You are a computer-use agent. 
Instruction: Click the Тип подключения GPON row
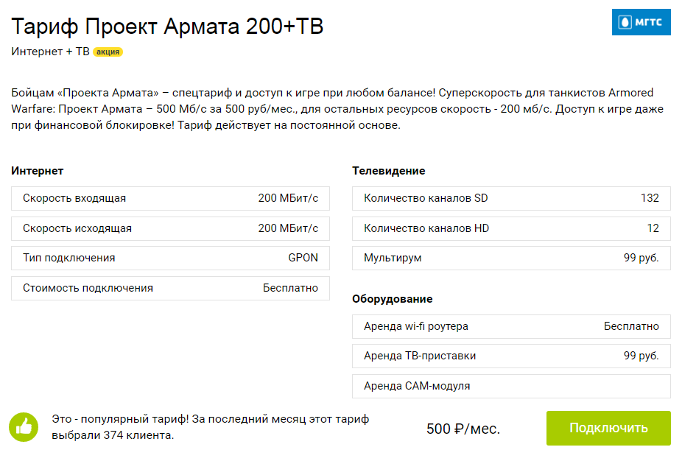(171, 258)
